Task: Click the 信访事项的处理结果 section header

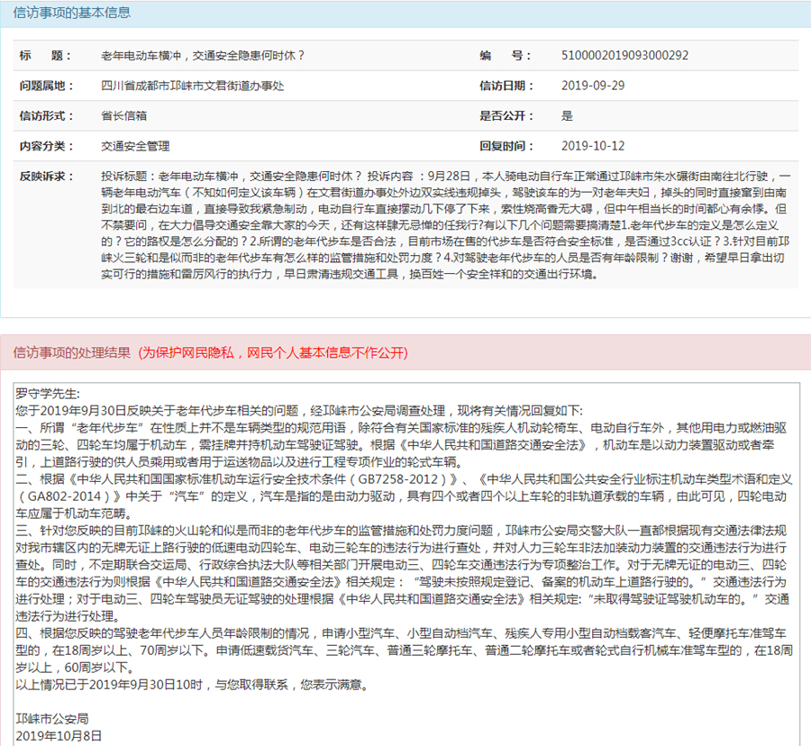Action: 72,352
